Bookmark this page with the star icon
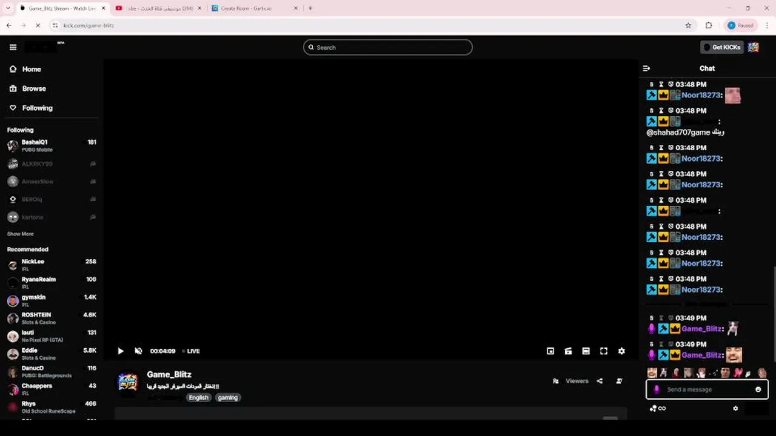Image resolution: width=776 pixels, height=436 pixels. [x=688, y=25]
